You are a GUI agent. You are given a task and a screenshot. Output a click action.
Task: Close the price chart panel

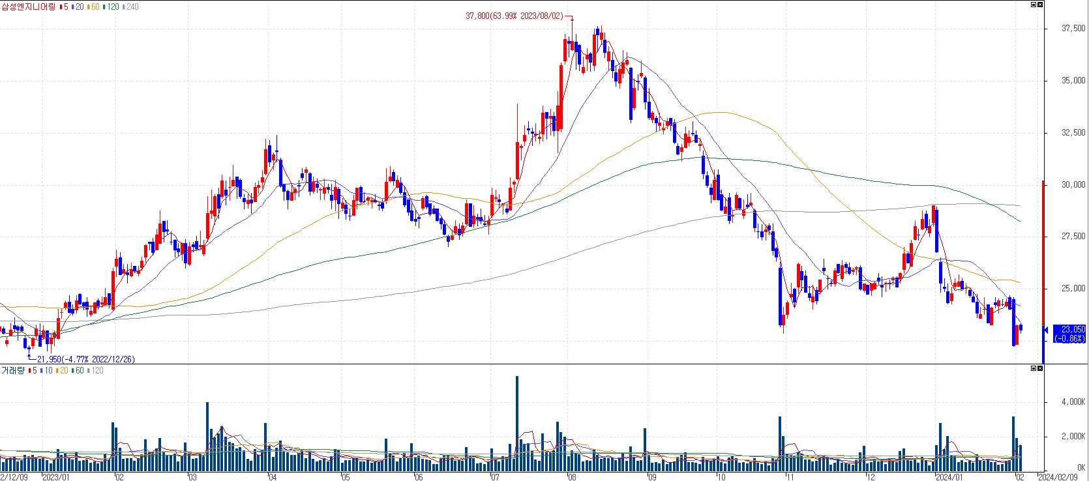point(1040,5)
